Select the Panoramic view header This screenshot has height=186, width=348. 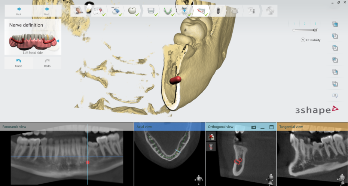pos(14,127)
